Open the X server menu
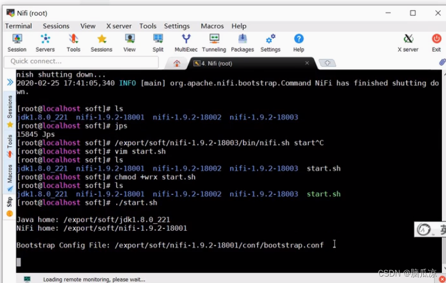The width and height of the screenshot is (446, 283). [119, 26]
